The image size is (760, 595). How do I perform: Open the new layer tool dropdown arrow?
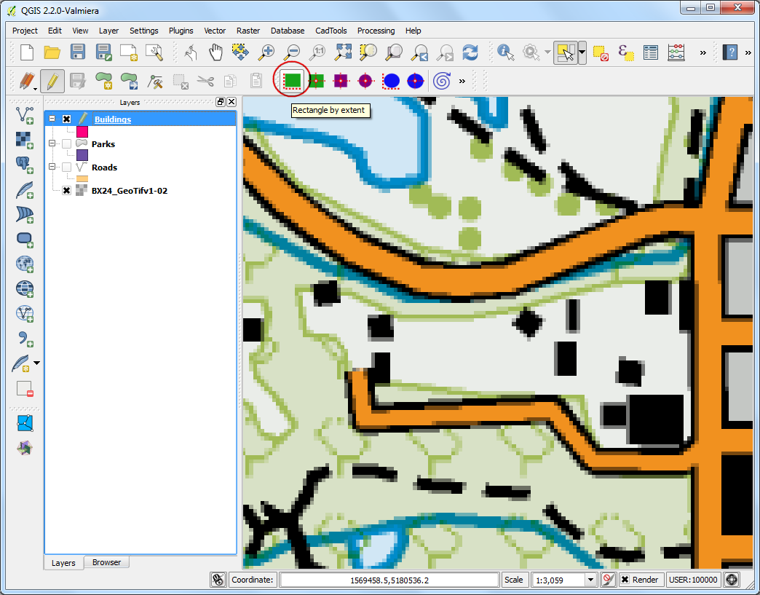pyautogui.click(x=37, y=363)
